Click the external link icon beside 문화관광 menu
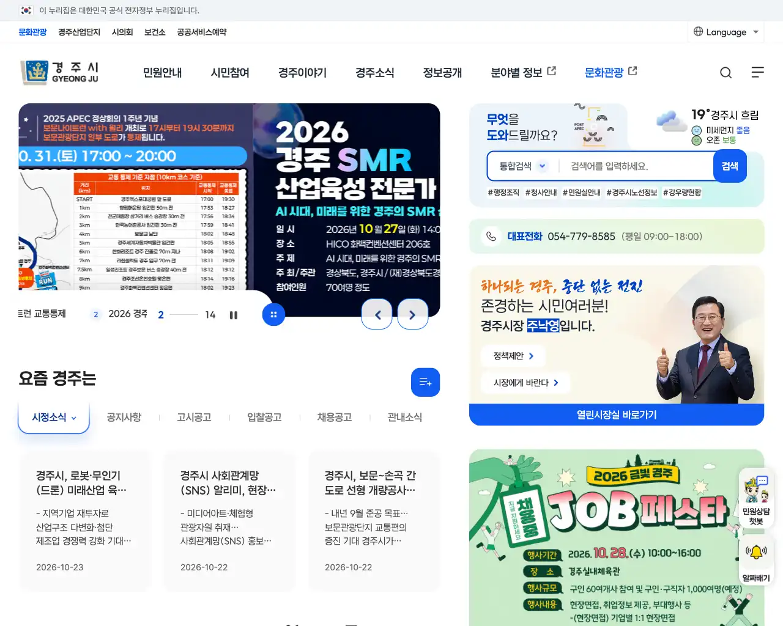This screenshot has width=783, height=626. [x=633, y=71]
